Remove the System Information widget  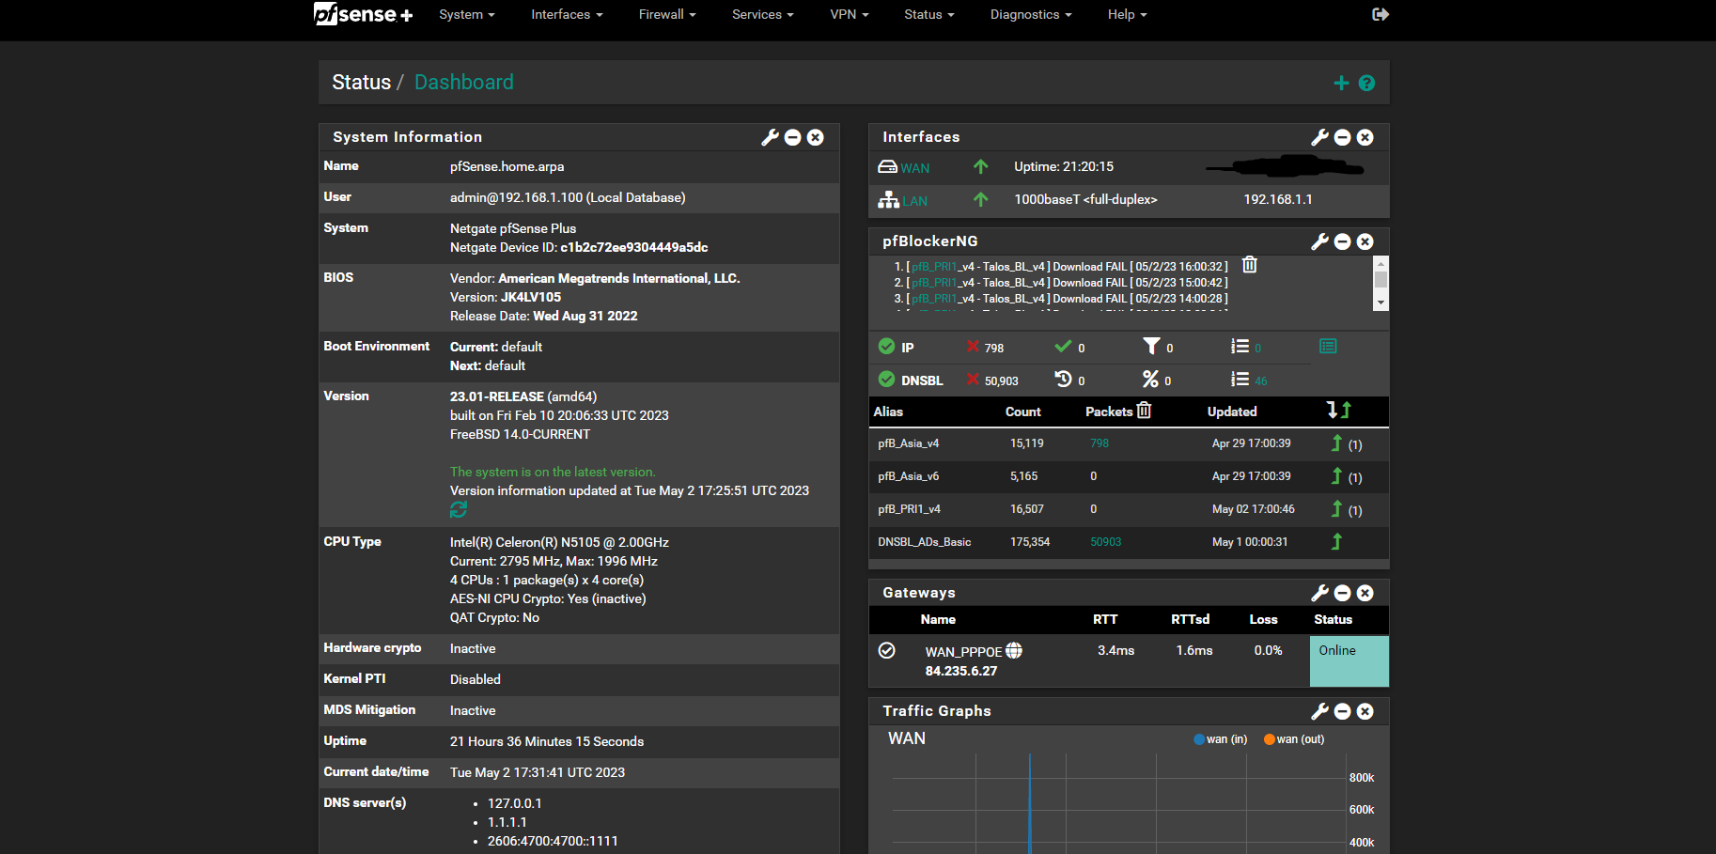point(816,137)
